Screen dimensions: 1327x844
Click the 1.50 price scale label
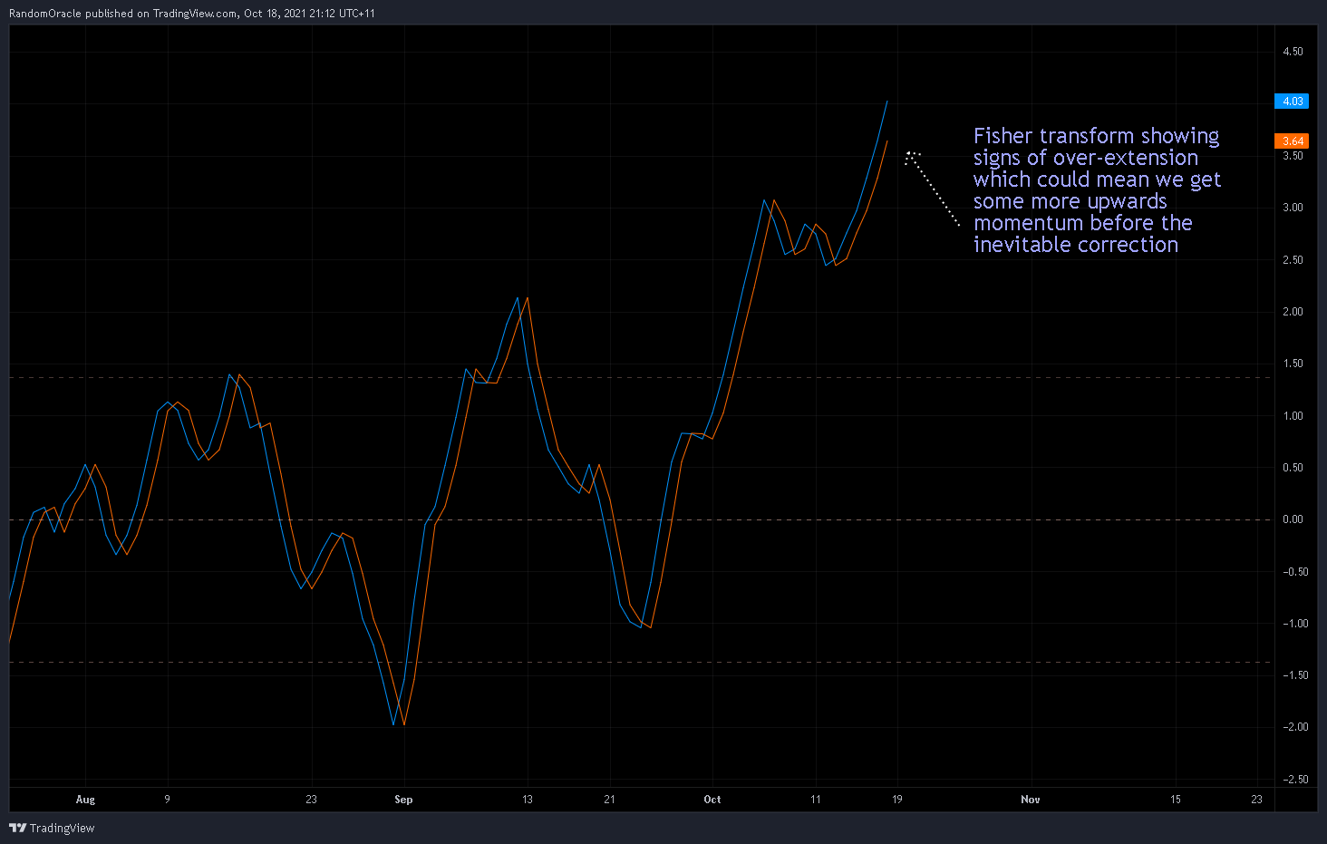pos(1293,364)
